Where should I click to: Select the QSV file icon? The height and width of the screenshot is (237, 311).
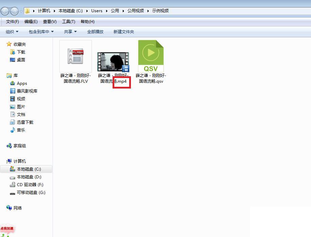coord(151,56)
